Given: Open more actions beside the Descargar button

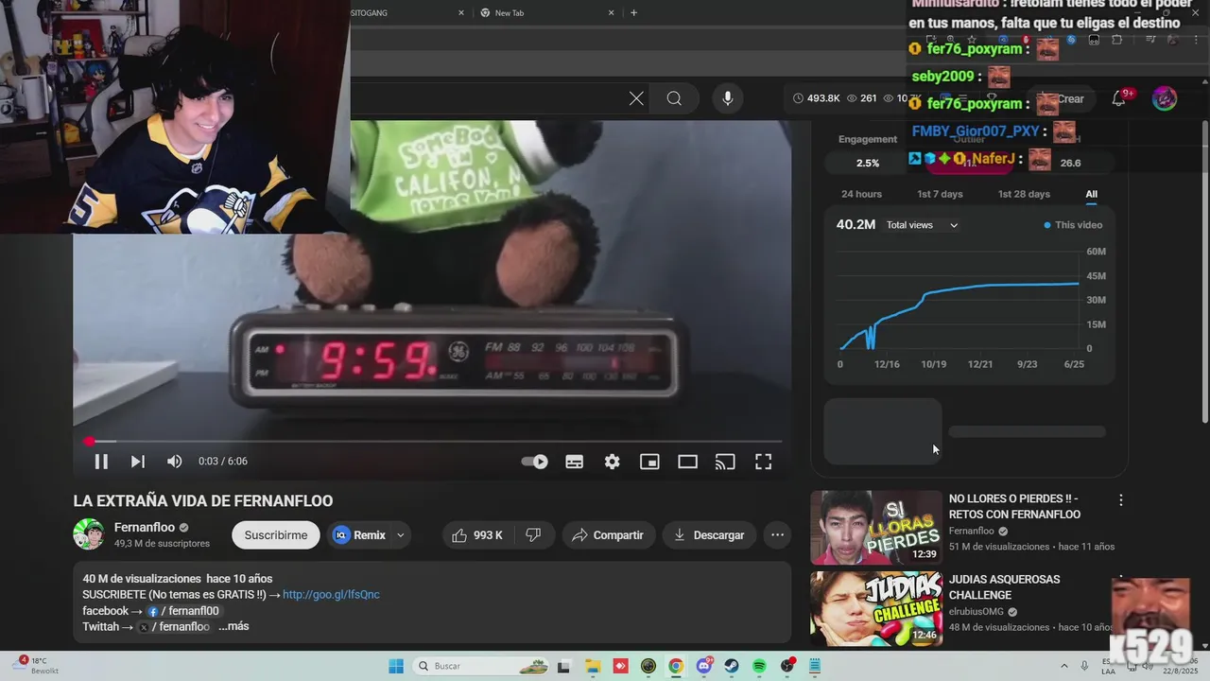Looking at the screenshot, I should (777, 535).
